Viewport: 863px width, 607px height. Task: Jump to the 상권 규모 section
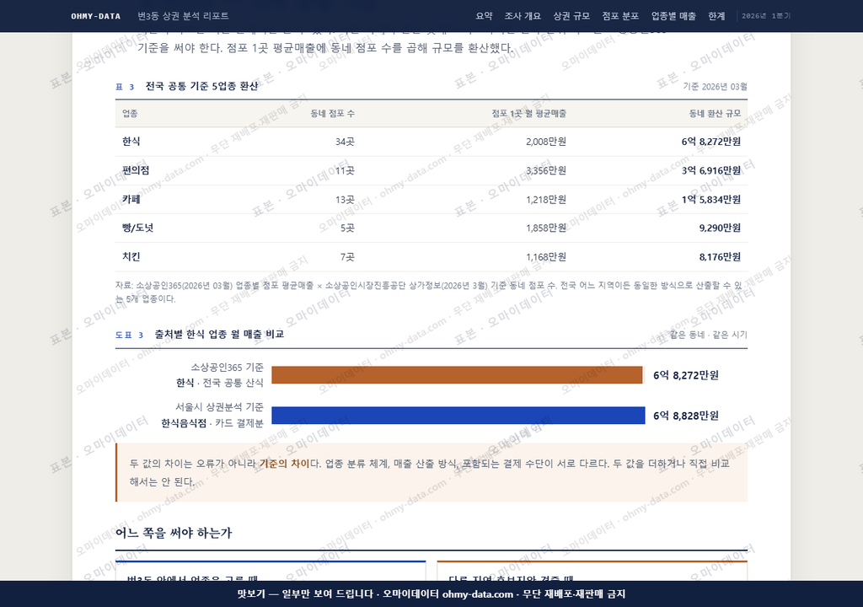[571, 16]
